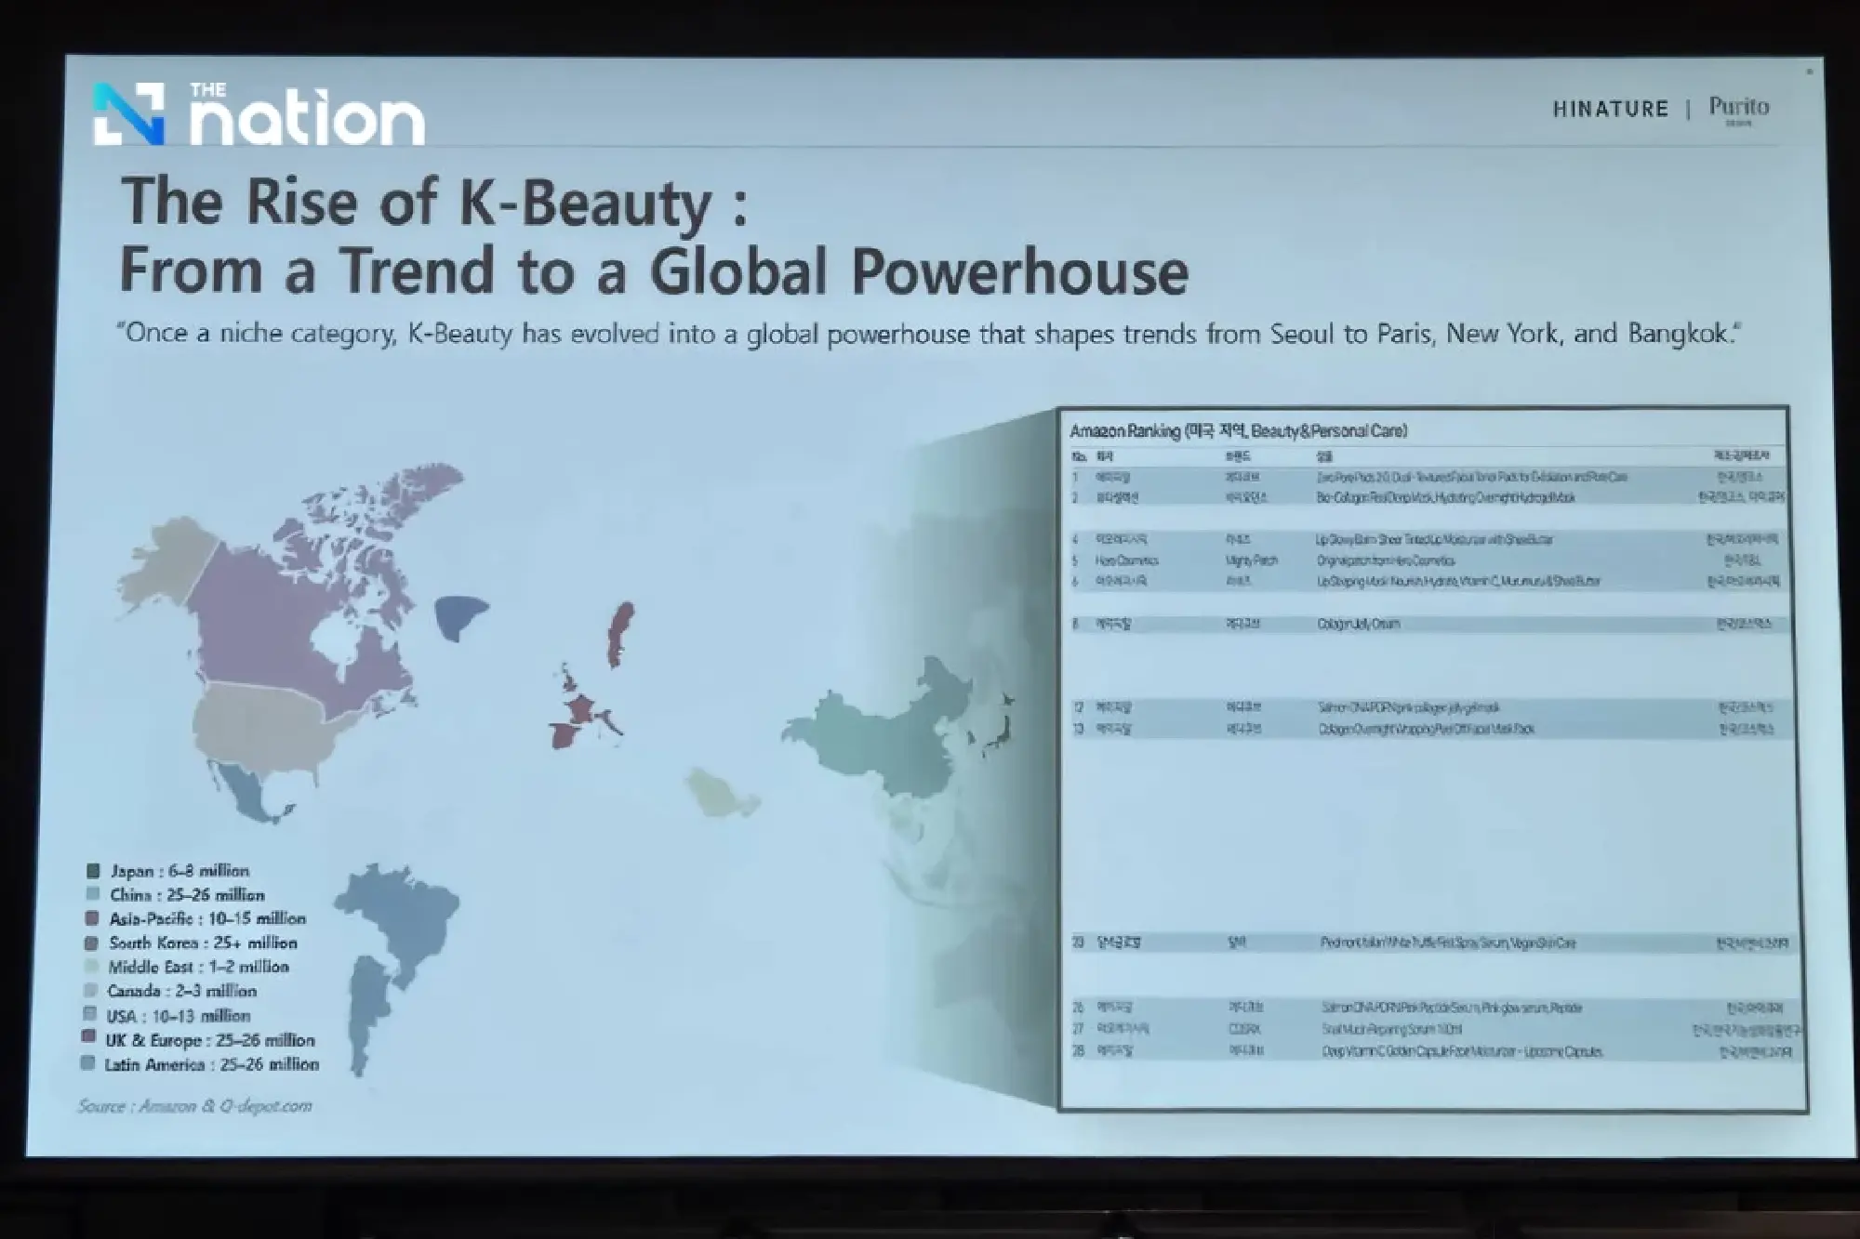Click the HINATURE brand mark
Screen dimensions: 1860x1239
[1612, 109]
